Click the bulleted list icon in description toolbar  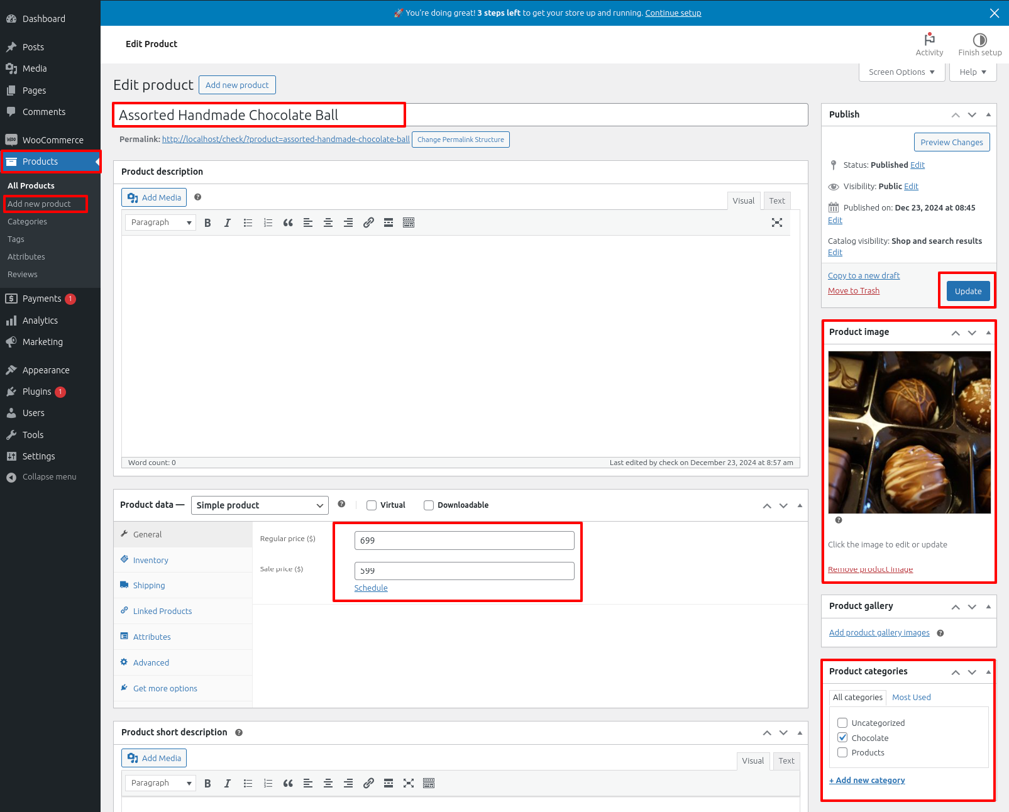click(x=248, y=222)
